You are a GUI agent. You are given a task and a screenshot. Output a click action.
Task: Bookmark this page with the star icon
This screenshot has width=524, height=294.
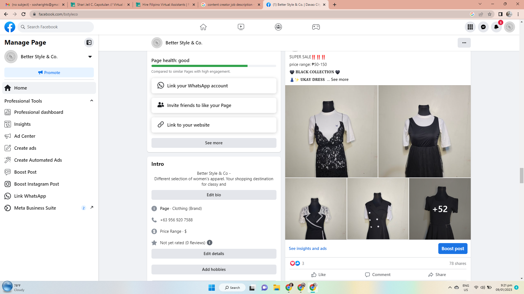point(490,14)
